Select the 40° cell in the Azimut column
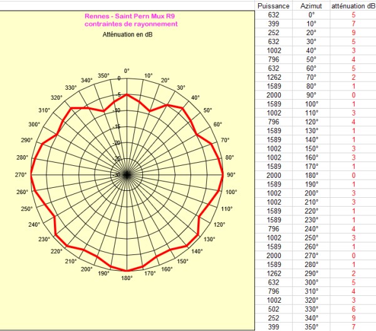 coord(311,50)
